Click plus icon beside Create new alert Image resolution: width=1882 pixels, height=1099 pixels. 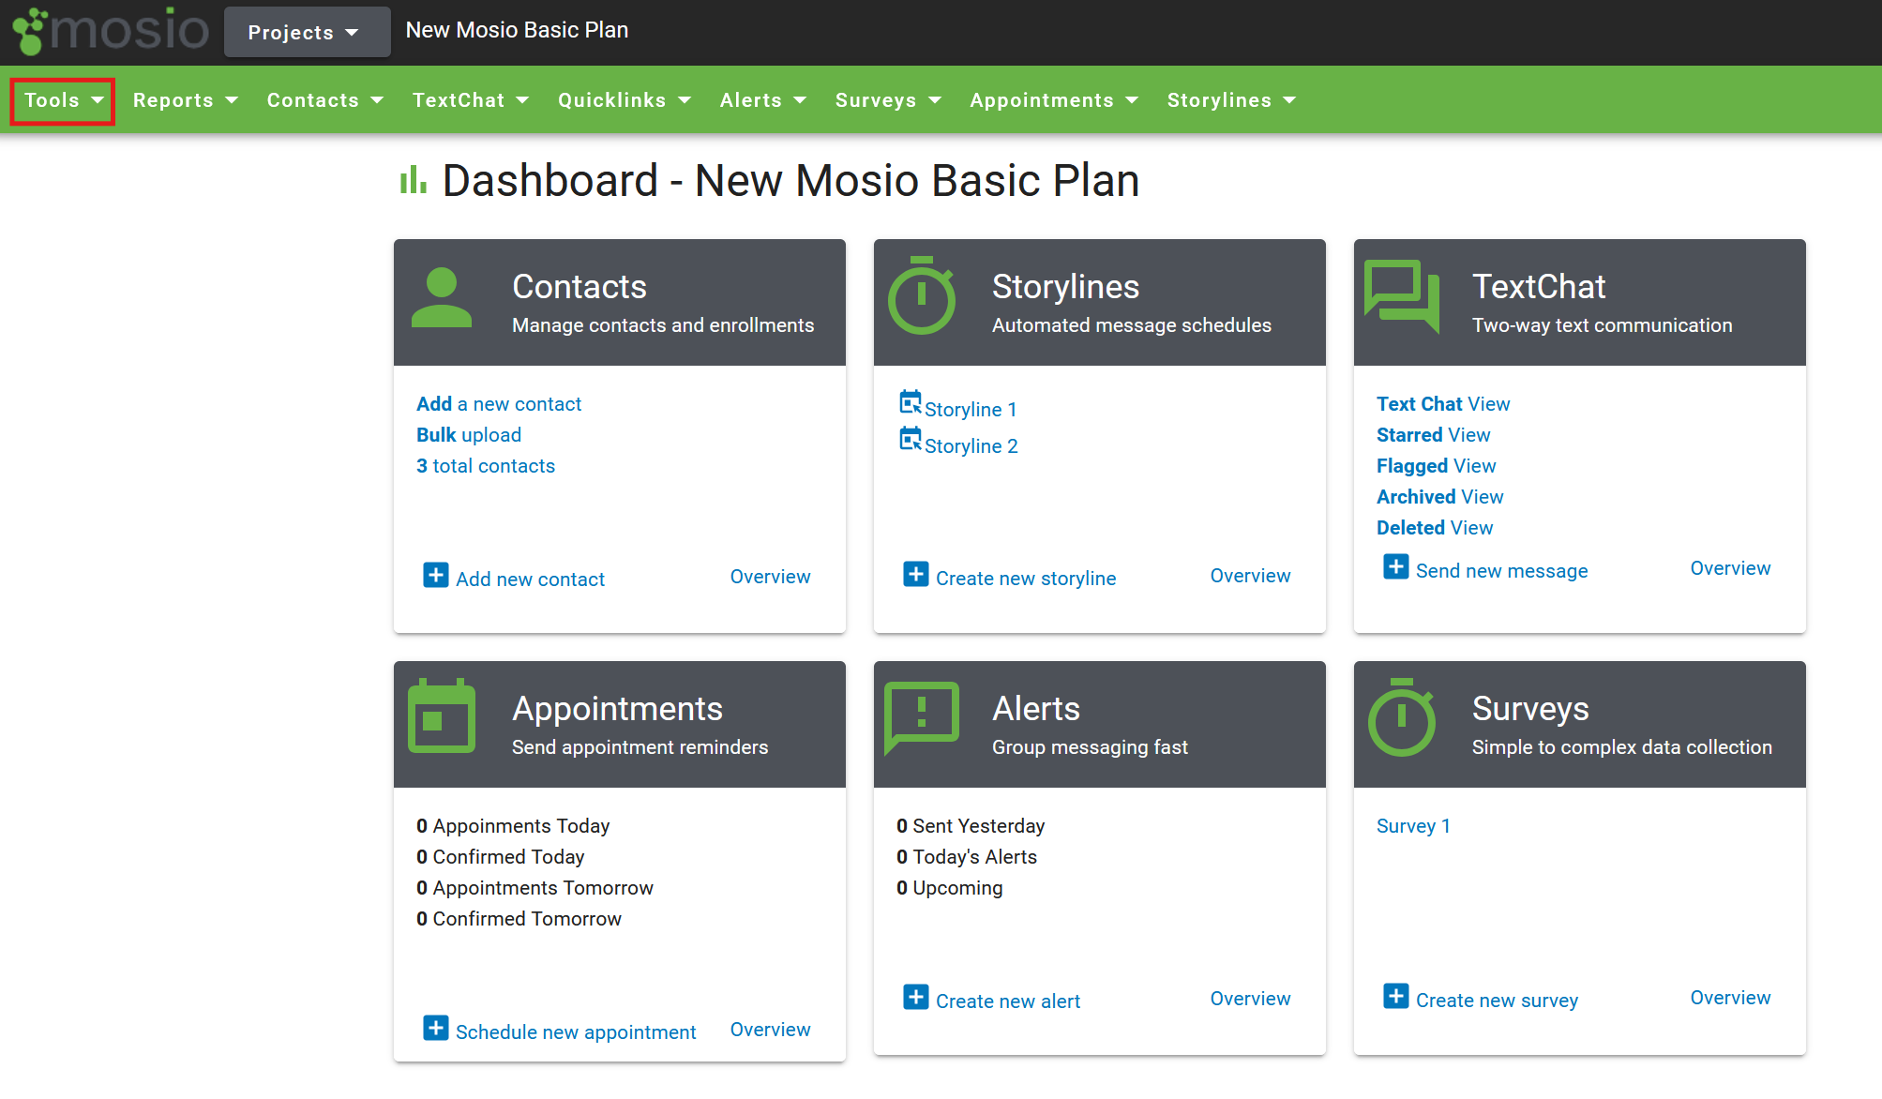916,997
